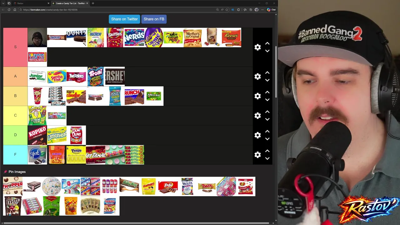
Task: Open settings gear for S tier row
Action: [x=257, y=47]
